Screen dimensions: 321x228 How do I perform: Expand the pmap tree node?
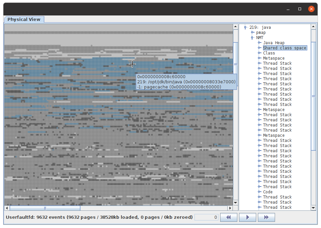[x=252, y=33]
